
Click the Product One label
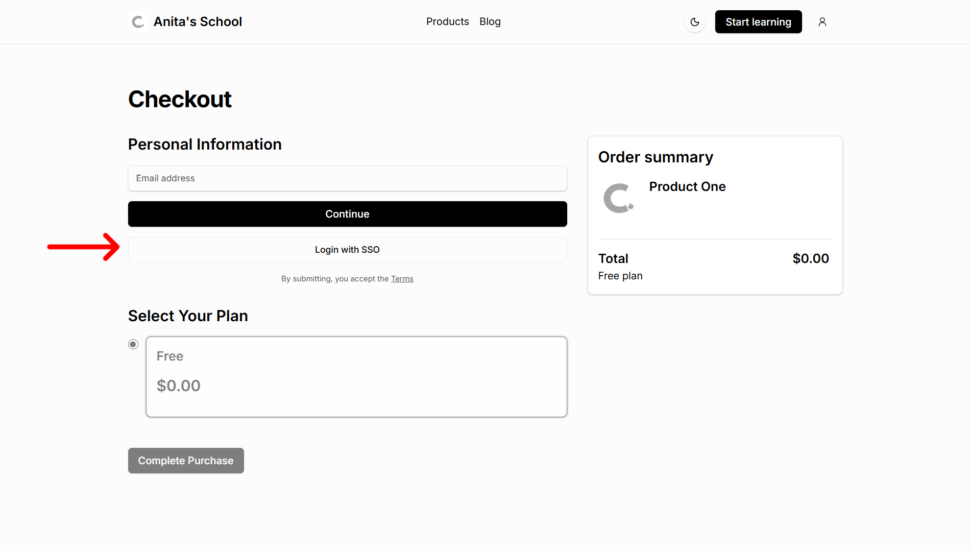pos(687,186)
